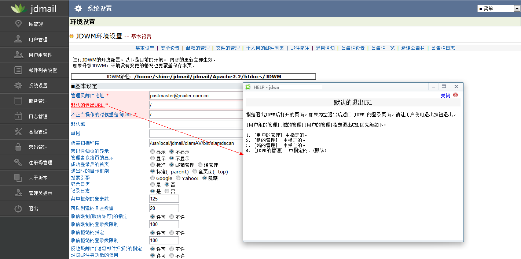Viewport: 521px width, 259px height.
Task: Set 收信拒绝的指定 to 不许
Action: pyautogui.click(x=172, y=233)
